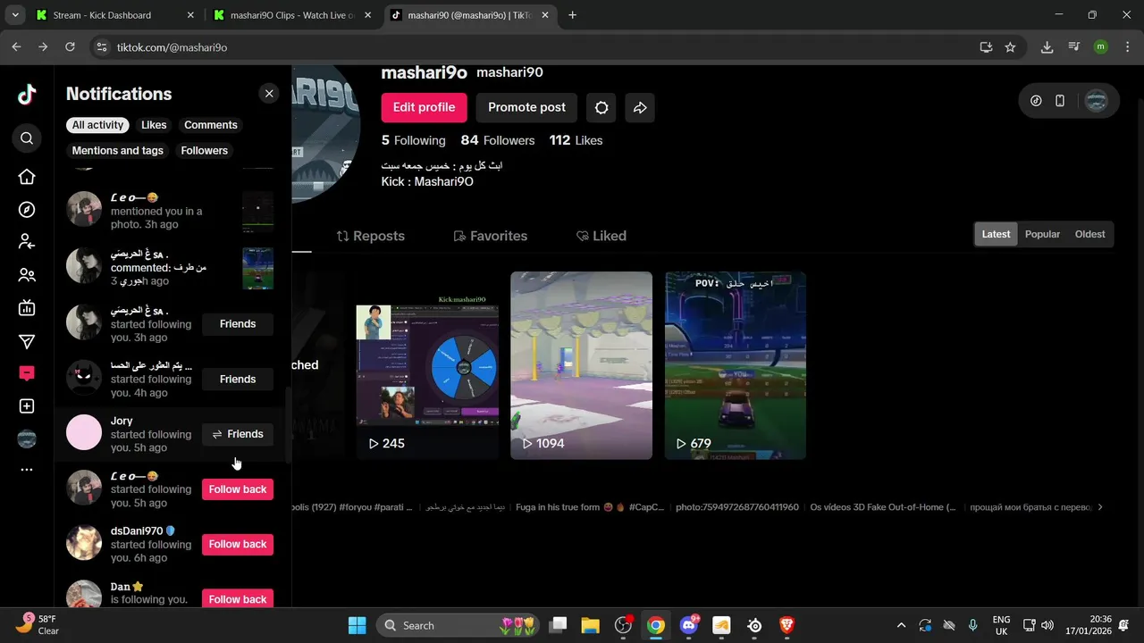Switch to mashari9O Clips tab
1144x643 pixels.
point(292,15)
